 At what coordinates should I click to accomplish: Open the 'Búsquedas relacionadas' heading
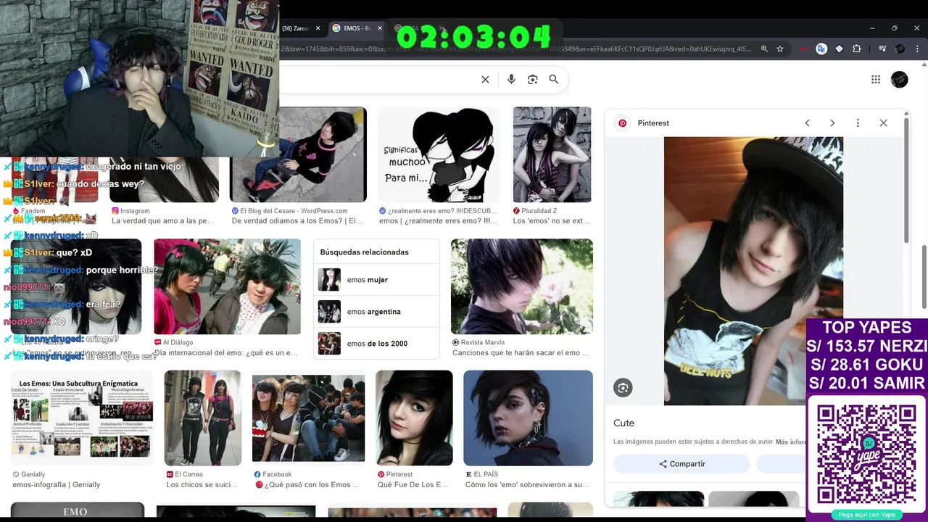[x=364, y=252]
